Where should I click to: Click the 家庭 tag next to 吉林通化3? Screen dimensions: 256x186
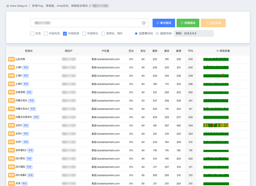[30, 150]
